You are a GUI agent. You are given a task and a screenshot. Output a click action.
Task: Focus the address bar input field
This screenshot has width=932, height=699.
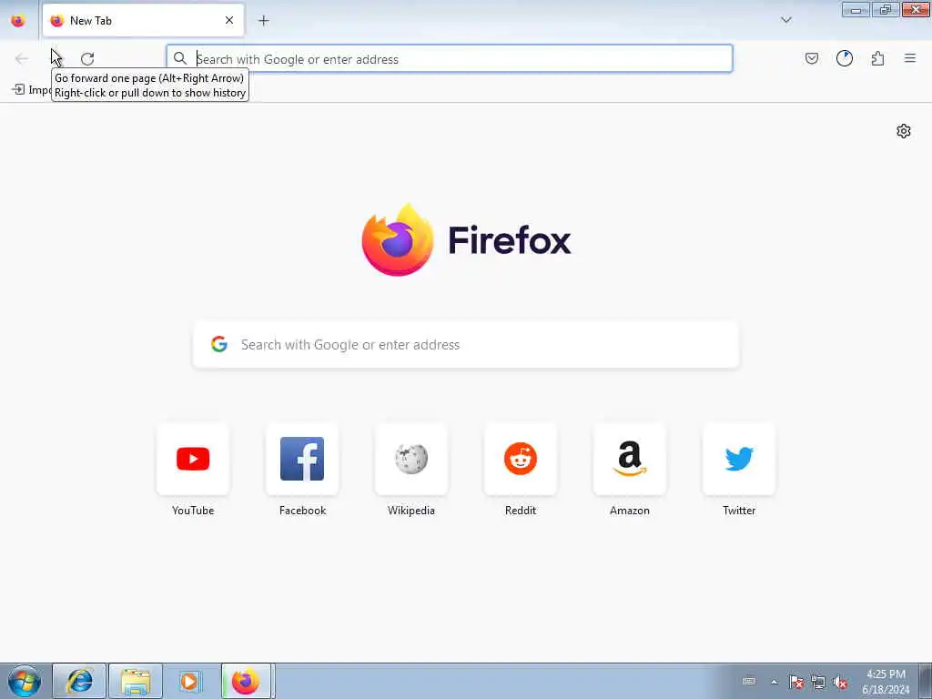[x=450, y=59]
